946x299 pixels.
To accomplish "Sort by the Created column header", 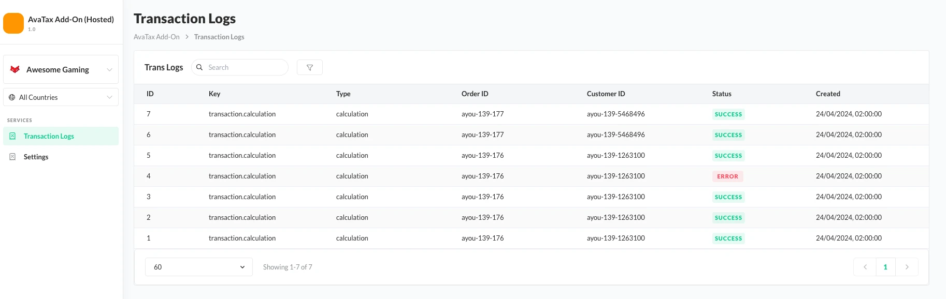I will click(827, 94).
